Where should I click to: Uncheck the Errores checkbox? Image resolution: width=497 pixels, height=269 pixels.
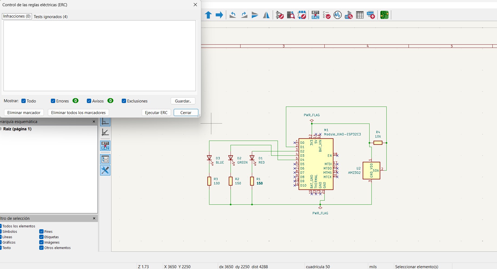click(53, 101)
